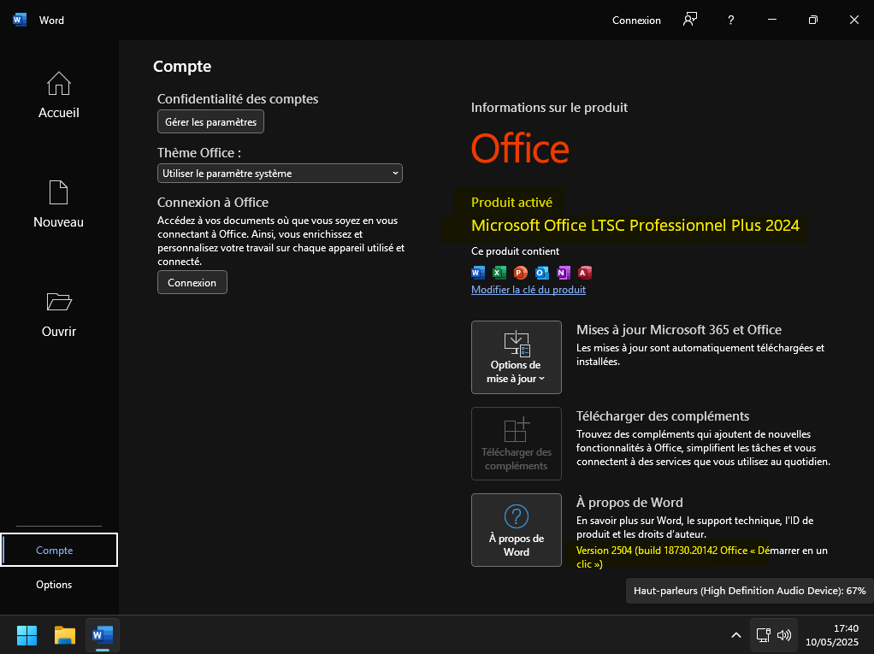Click Modifier la clé du produit link
Viewport: 874px width, 654px height.
(529, 290)
